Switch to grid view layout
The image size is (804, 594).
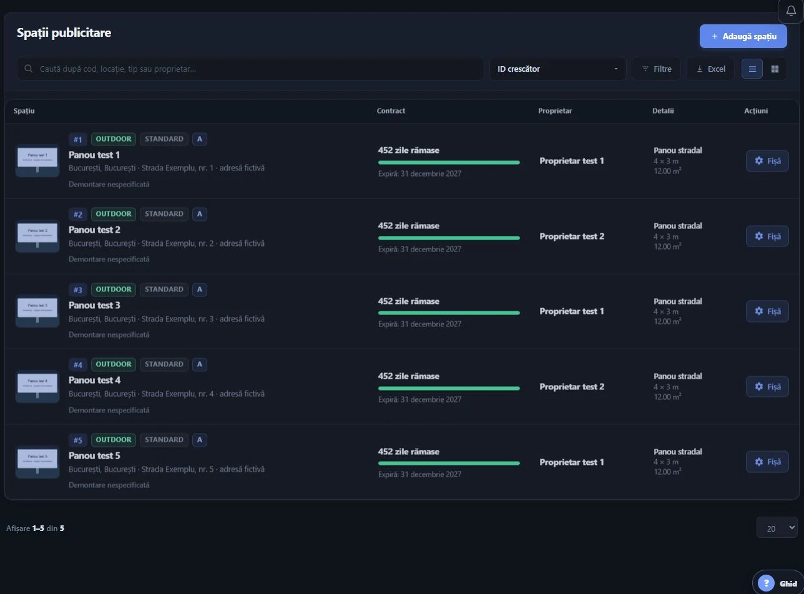(x=775, y=69)
